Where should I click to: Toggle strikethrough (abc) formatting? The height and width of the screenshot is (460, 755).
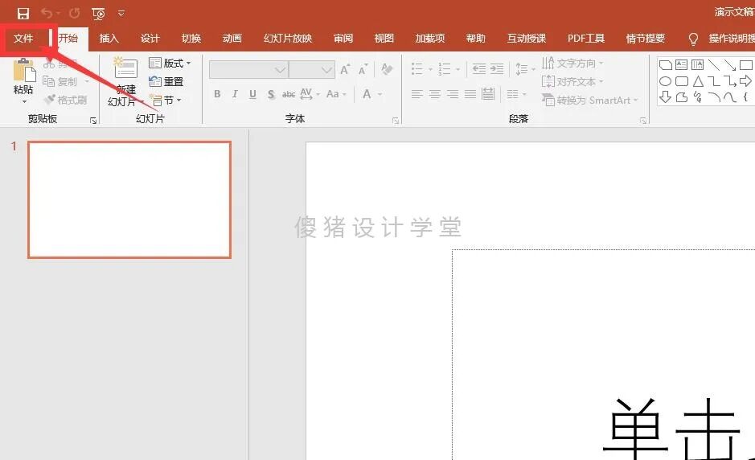click(289, 94)
